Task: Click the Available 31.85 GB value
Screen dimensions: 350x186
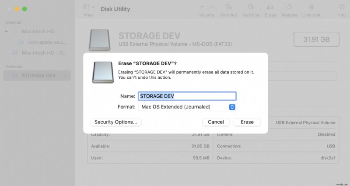Action: pyautogui.click(x=200, y=146)
